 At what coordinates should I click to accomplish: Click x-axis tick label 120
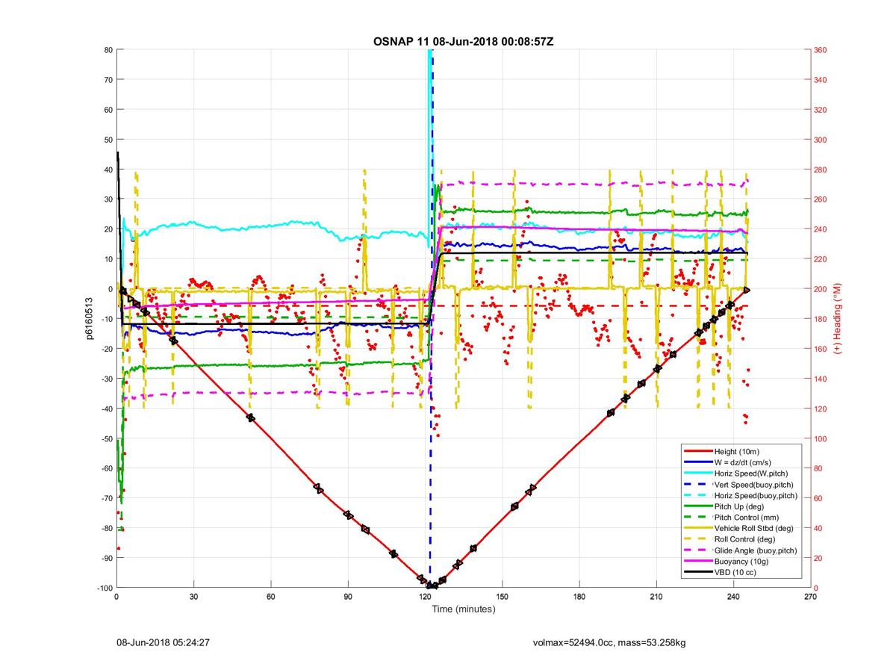click(x=425, y=597)
